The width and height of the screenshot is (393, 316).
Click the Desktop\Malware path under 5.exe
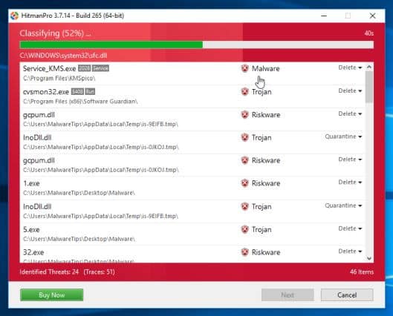click(x=79, y=239)
